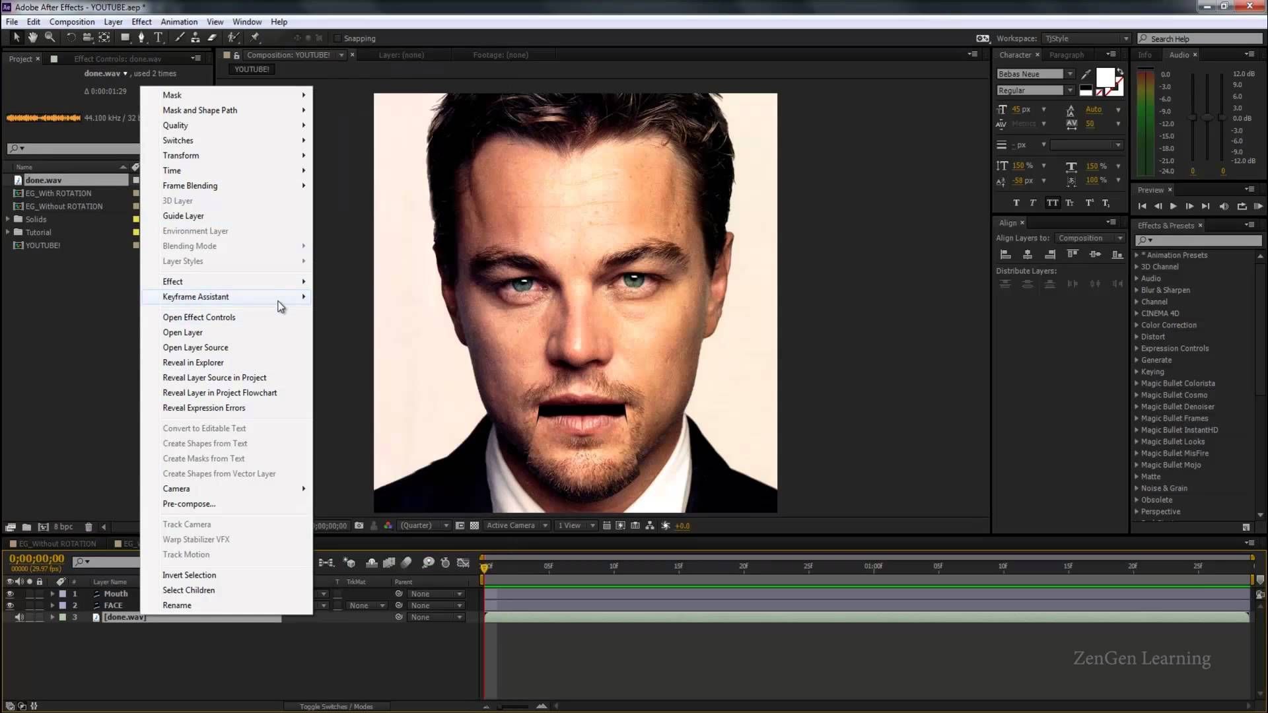Select the Pen tool
Viewport: 1268px width, 713px height.
(x=141, y=38)
